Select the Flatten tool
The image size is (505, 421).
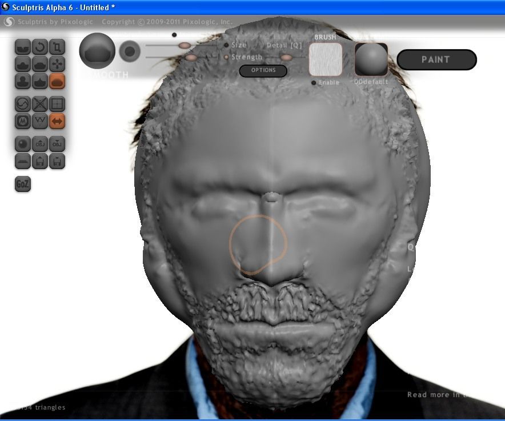[39, 65]
